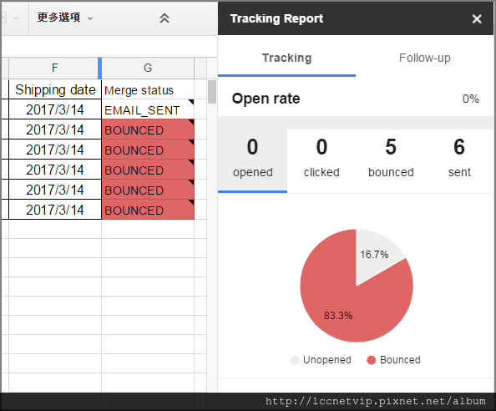Switch to the Tracking tab

tap(286, 58)
